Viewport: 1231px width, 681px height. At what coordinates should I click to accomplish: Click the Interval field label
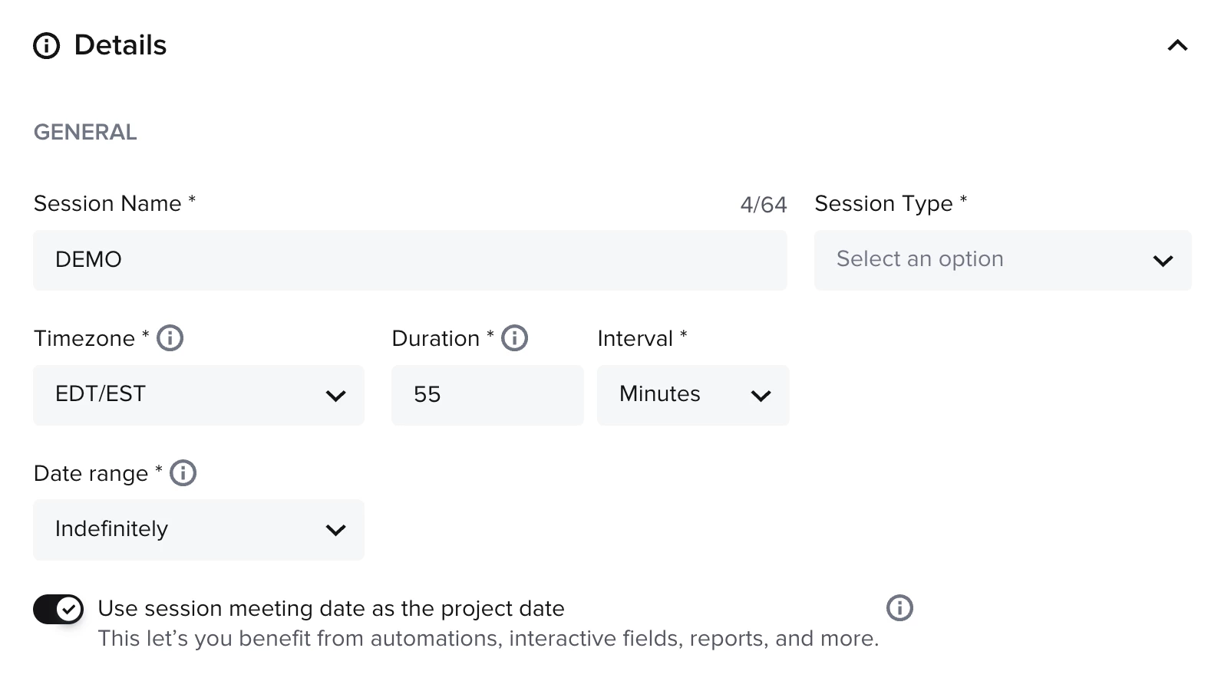pyautogui.click(x=635, y=339)
